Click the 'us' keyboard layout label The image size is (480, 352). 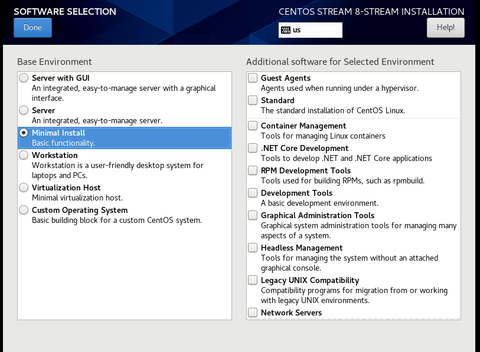(x=296, y=30)
